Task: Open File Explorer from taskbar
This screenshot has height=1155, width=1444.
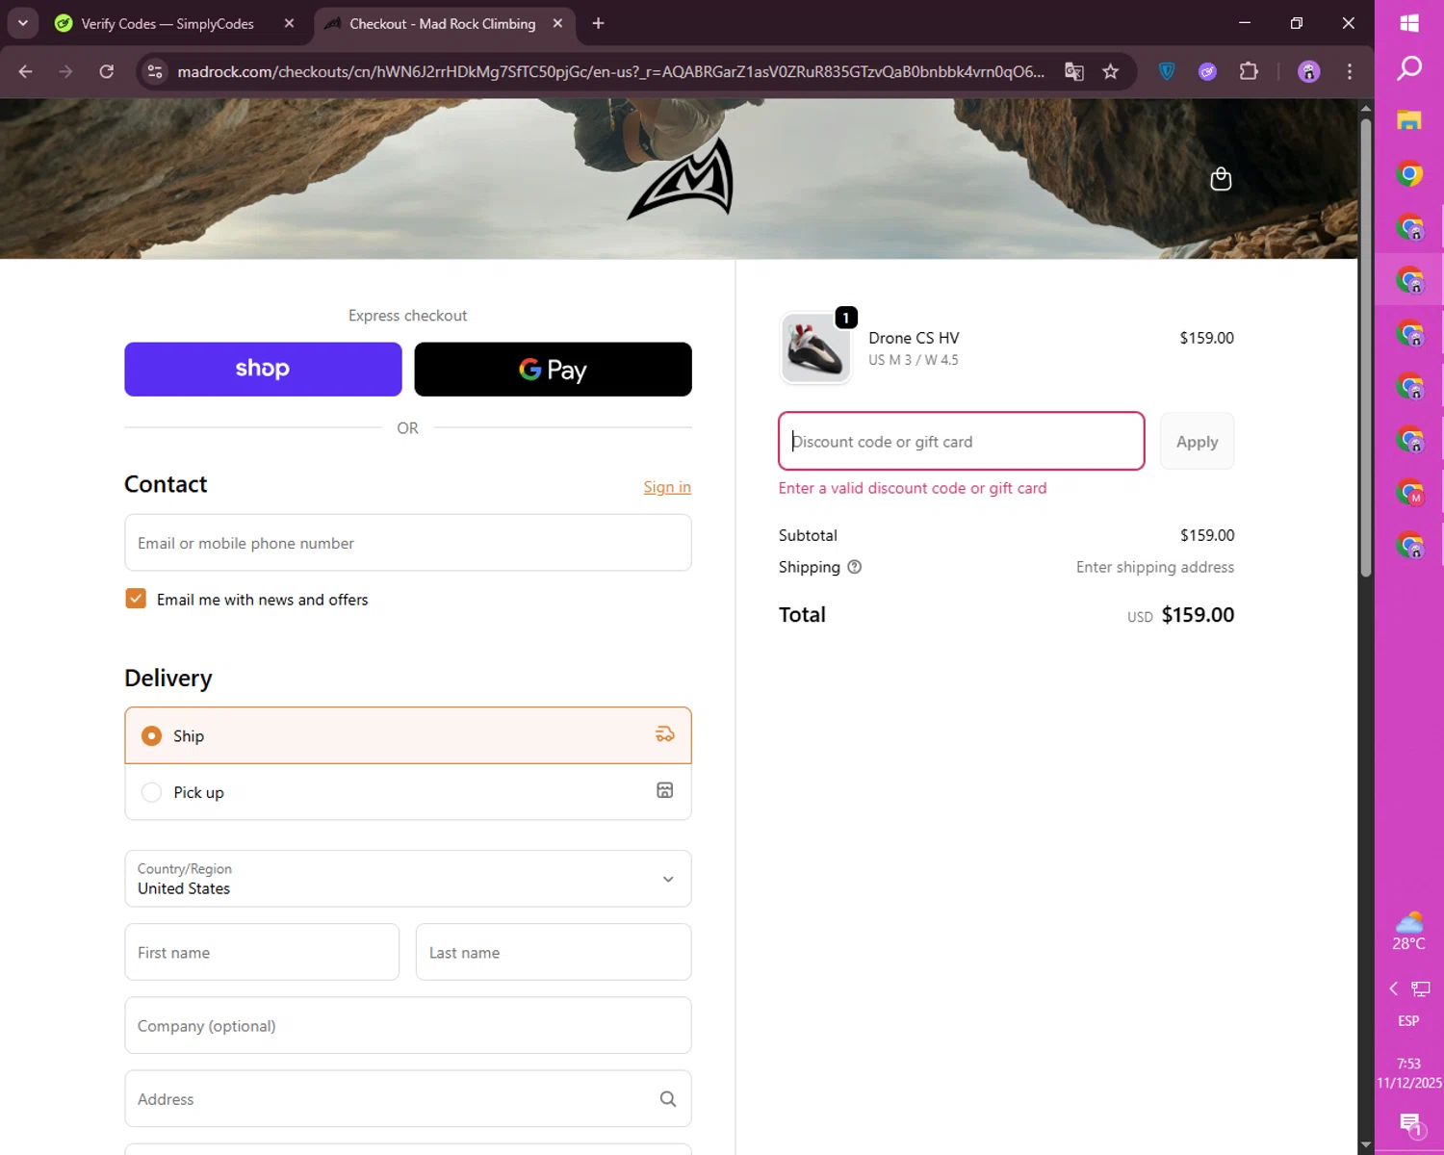Action: (1409, 120)
